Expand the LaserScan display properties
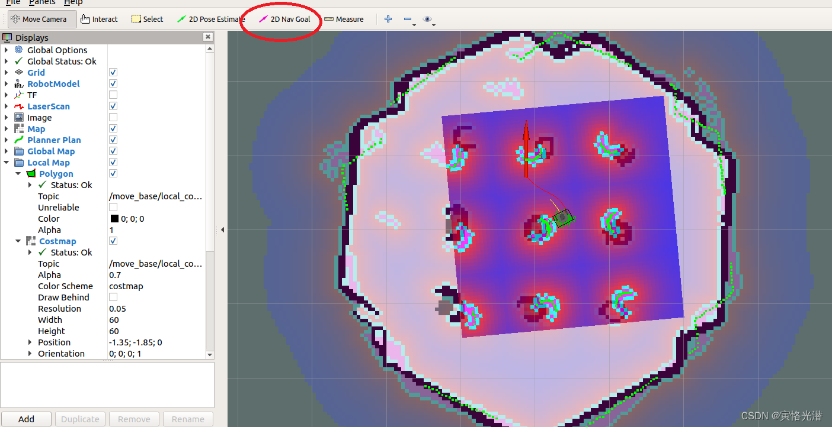 tap(7, 106)
